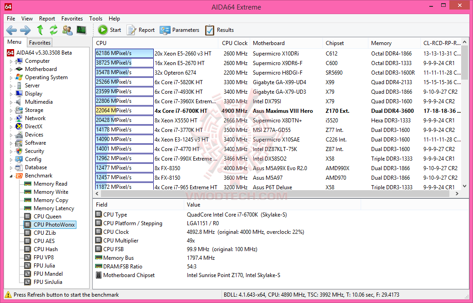Image resolution: width=473 pixels, height=303 pixels.
Task: Switch to the Favorites tab
Action: pyautogui.click(x=40, y=43)
